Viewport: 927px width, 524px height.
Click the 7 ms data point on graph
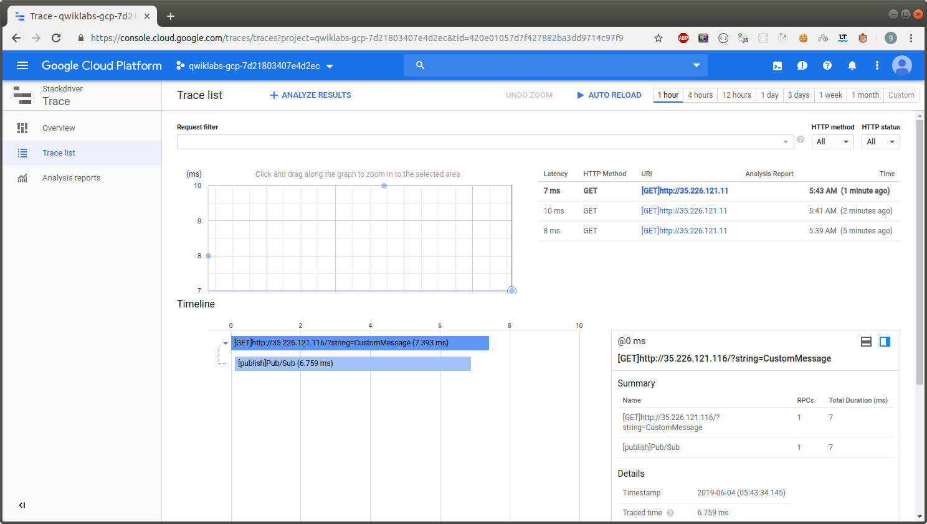click(511, 291)
